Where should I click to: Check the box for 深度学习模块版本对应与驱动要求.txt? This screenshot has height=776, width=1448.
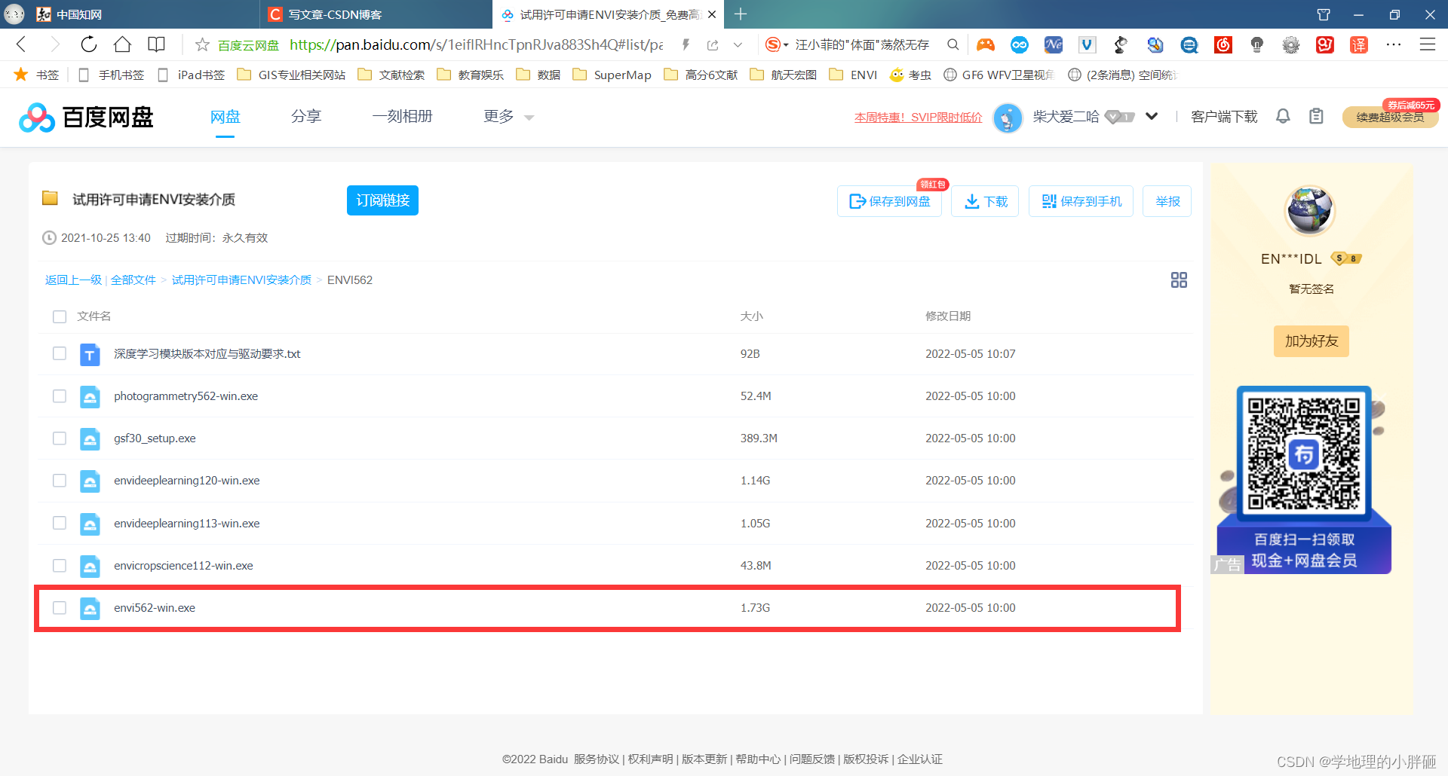click(x=60, y=353)
